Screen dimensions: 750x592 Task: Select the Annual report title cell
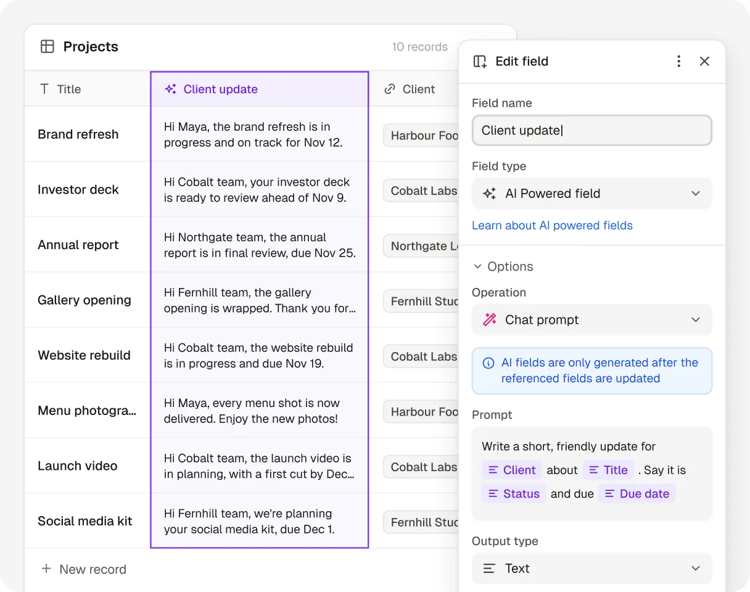88,245
